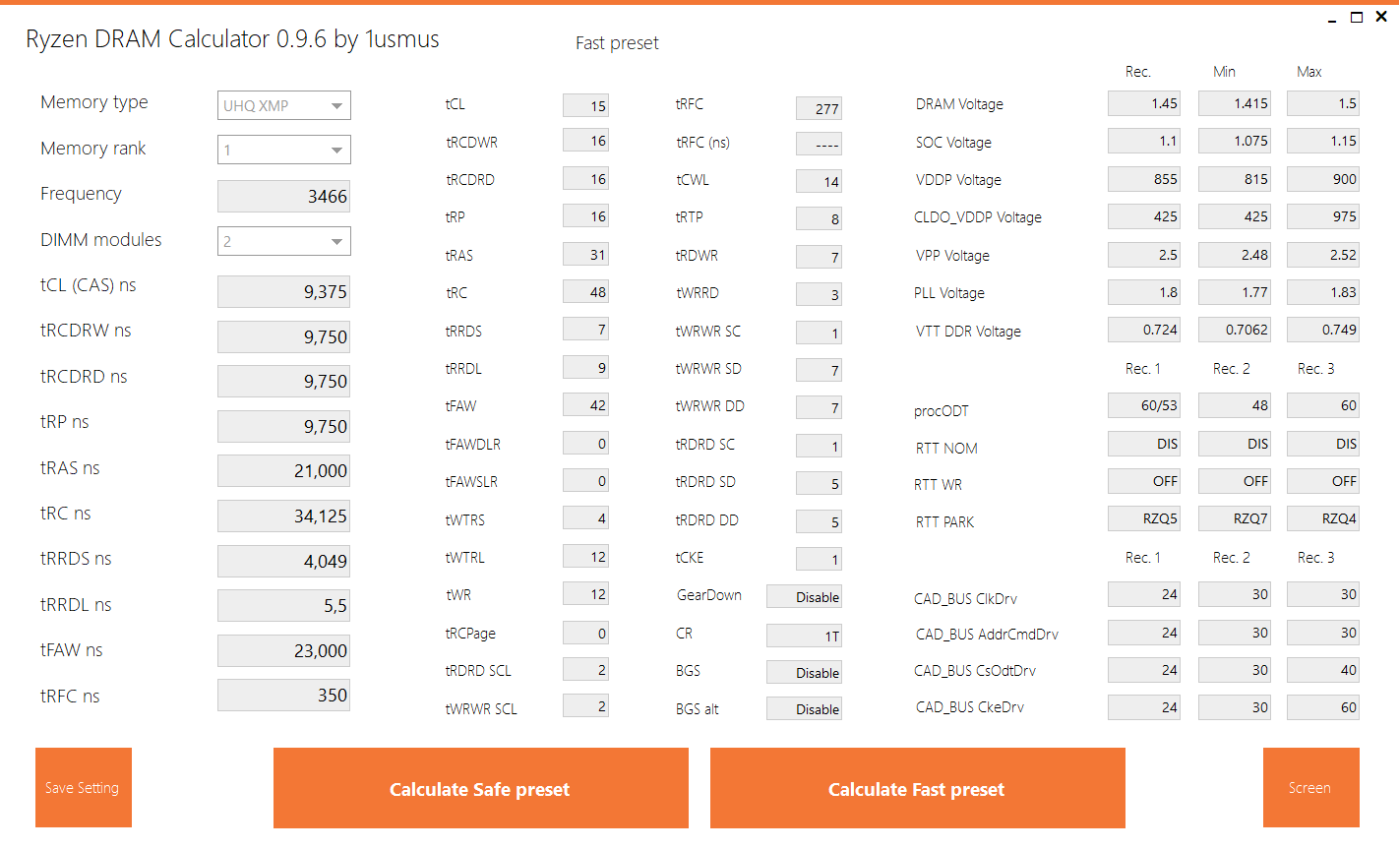1399x850 pixels.
Task: Click the tRFC ns value field
Action: pyautogui.click(x=283, y=696)
